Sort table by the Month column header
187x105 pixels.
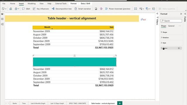47,27
